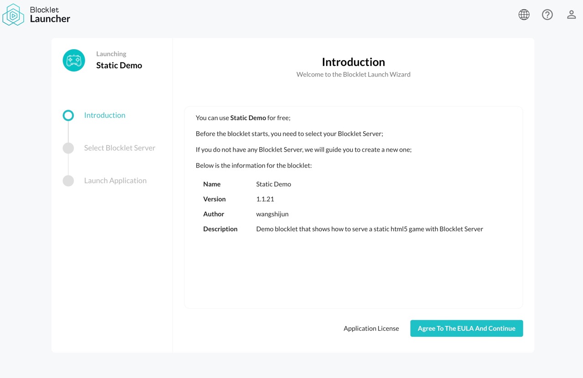Click the Introduction page heading
The image size is (583, 378).
point(353,62)
